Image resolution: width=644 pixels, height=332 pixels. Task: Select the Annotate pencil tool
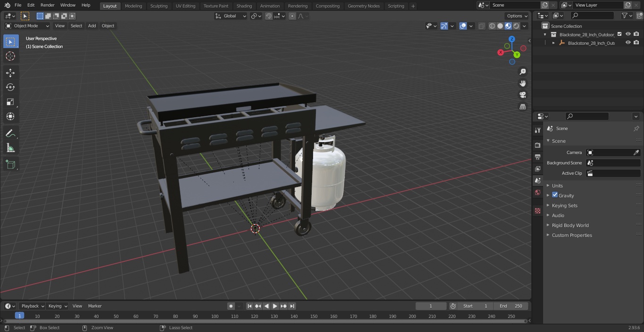click(x=10, y=134)
